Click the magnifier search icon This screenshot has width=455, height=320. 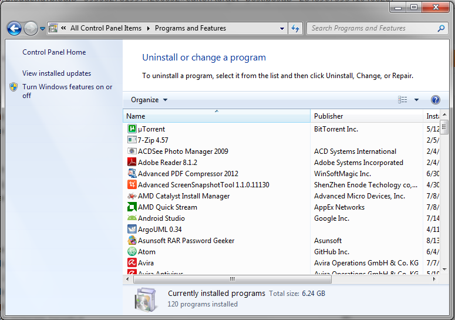pos(441,28)
